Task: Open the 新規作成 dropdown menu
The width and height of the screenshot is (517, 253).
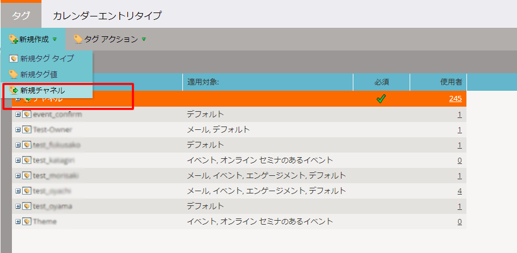Action: (34, 39)
